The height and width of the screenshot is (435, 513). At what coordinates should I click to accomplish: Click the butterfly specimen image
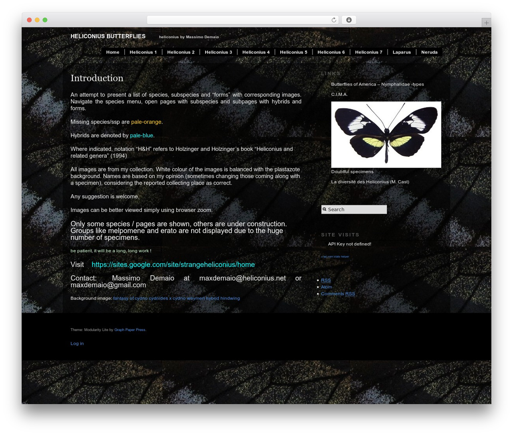[x=386, y=134]
